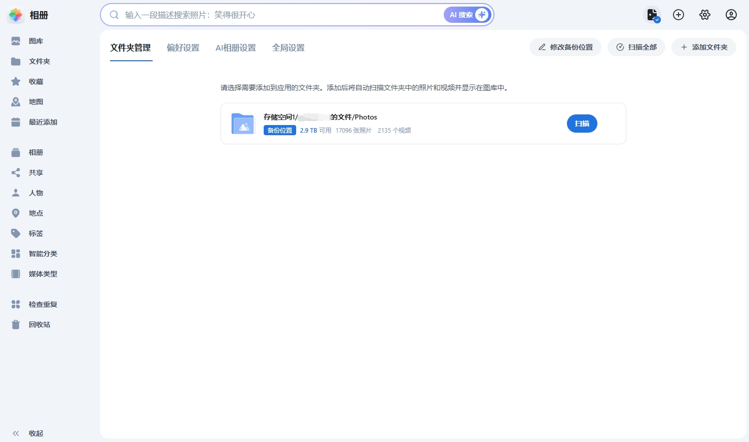The width and height of the screenshot is (749, 442).
Task: Open 智能分类 smart categories
Action: tap(43, 253)
